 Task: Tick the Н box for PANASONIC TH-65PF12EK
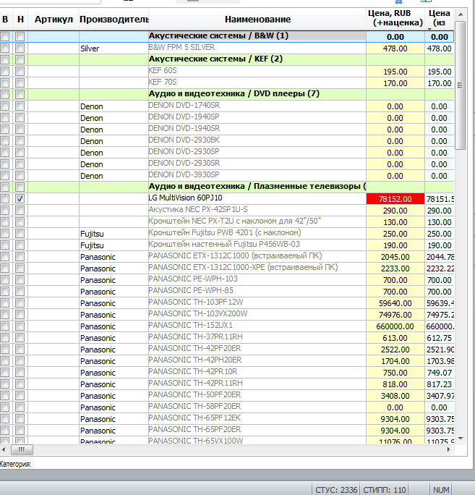click(x=20, y=419)
